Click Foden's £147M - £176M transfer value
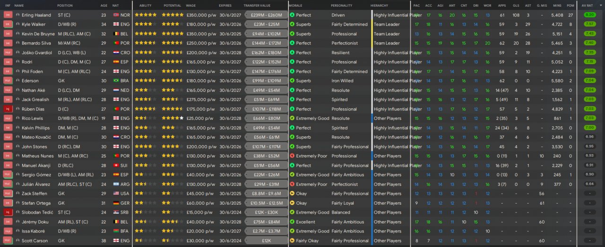 point(266,71)
